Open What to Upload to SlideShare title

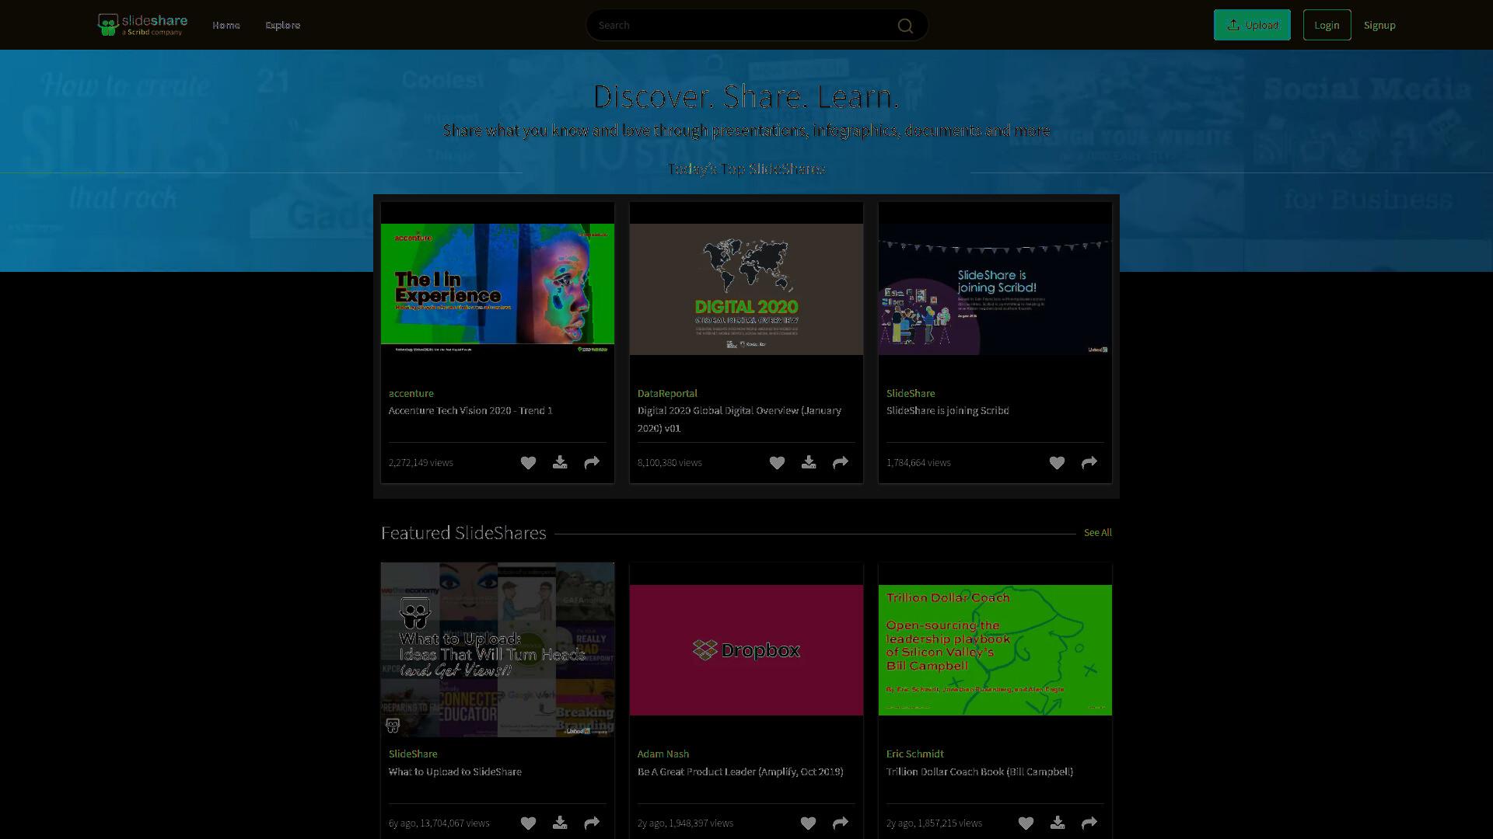[455, 772]
